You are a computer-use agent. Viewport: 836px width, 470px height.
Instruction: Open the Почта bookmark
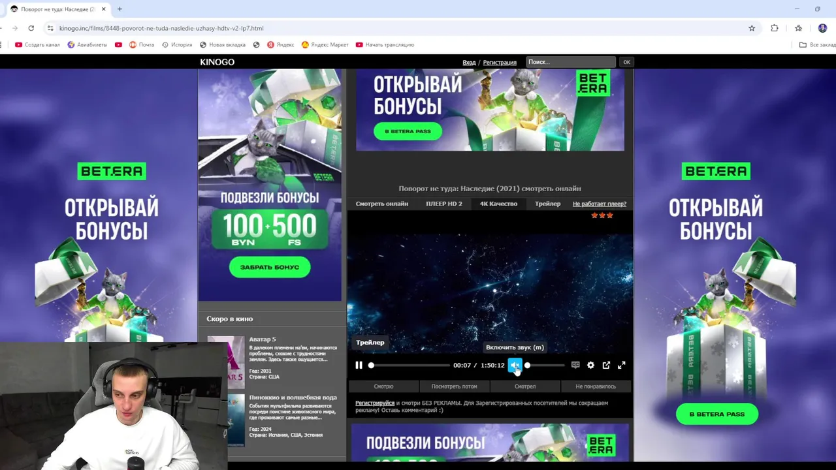coord(142,45)
